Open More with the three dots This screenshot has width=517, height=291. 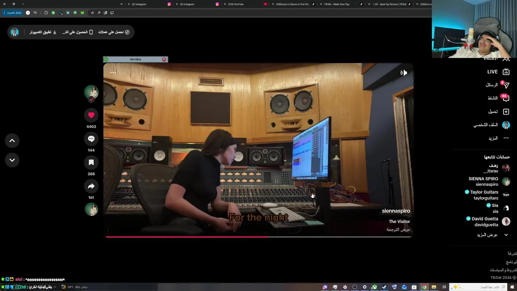click(x=498, y=138)
